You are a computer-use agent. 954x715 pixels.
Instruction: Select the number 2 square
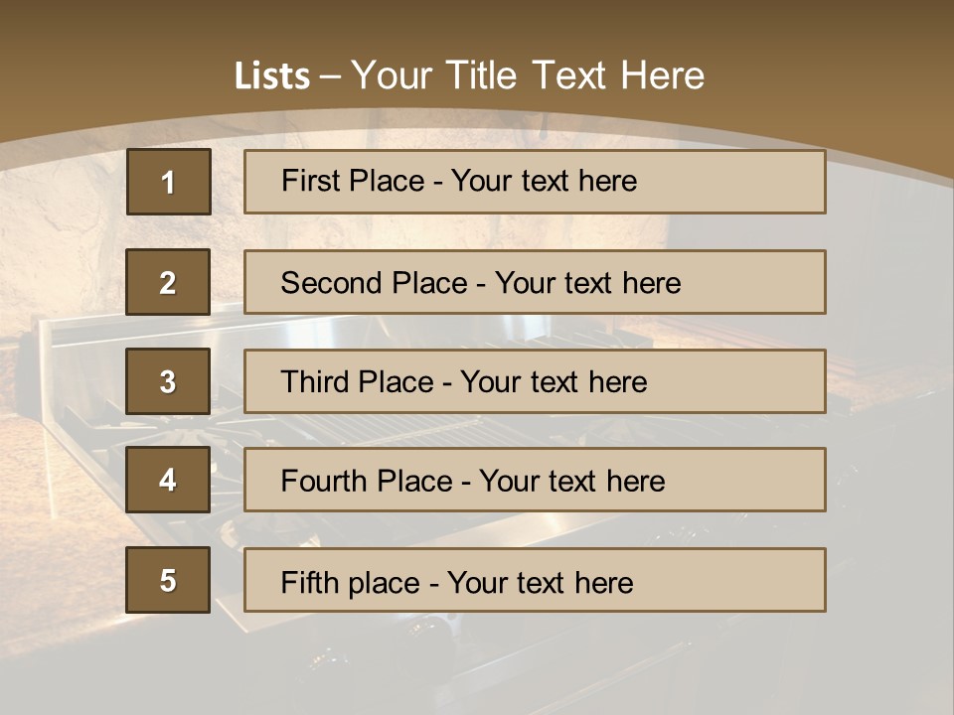click(x=168, y=282)
